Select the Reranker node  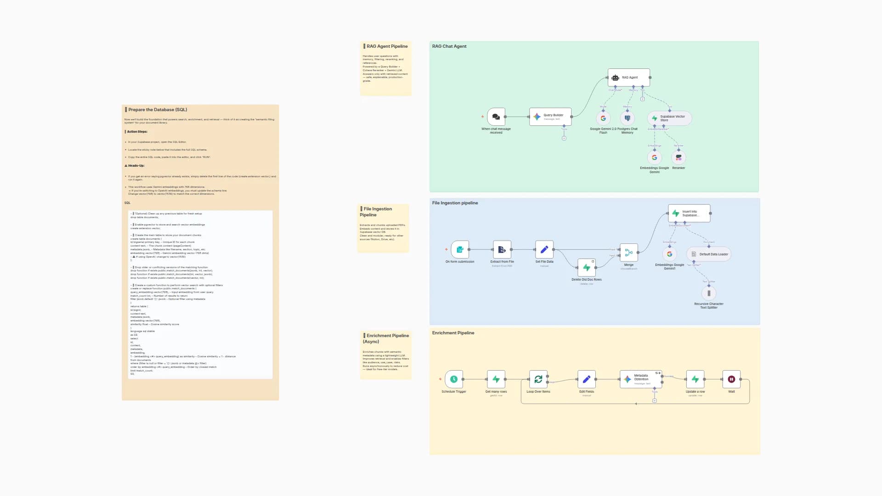click(678, 158)
